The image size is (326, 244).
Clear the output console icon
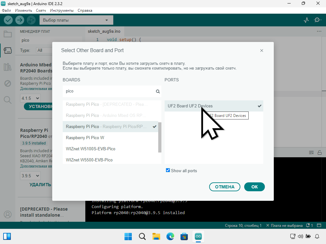tap(311, 153)
